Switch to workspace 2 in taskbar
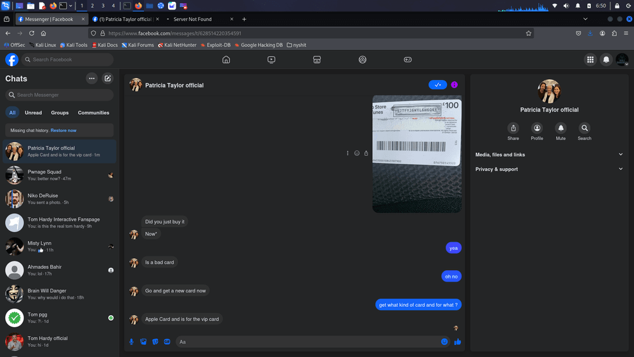 tap(92, 6)
